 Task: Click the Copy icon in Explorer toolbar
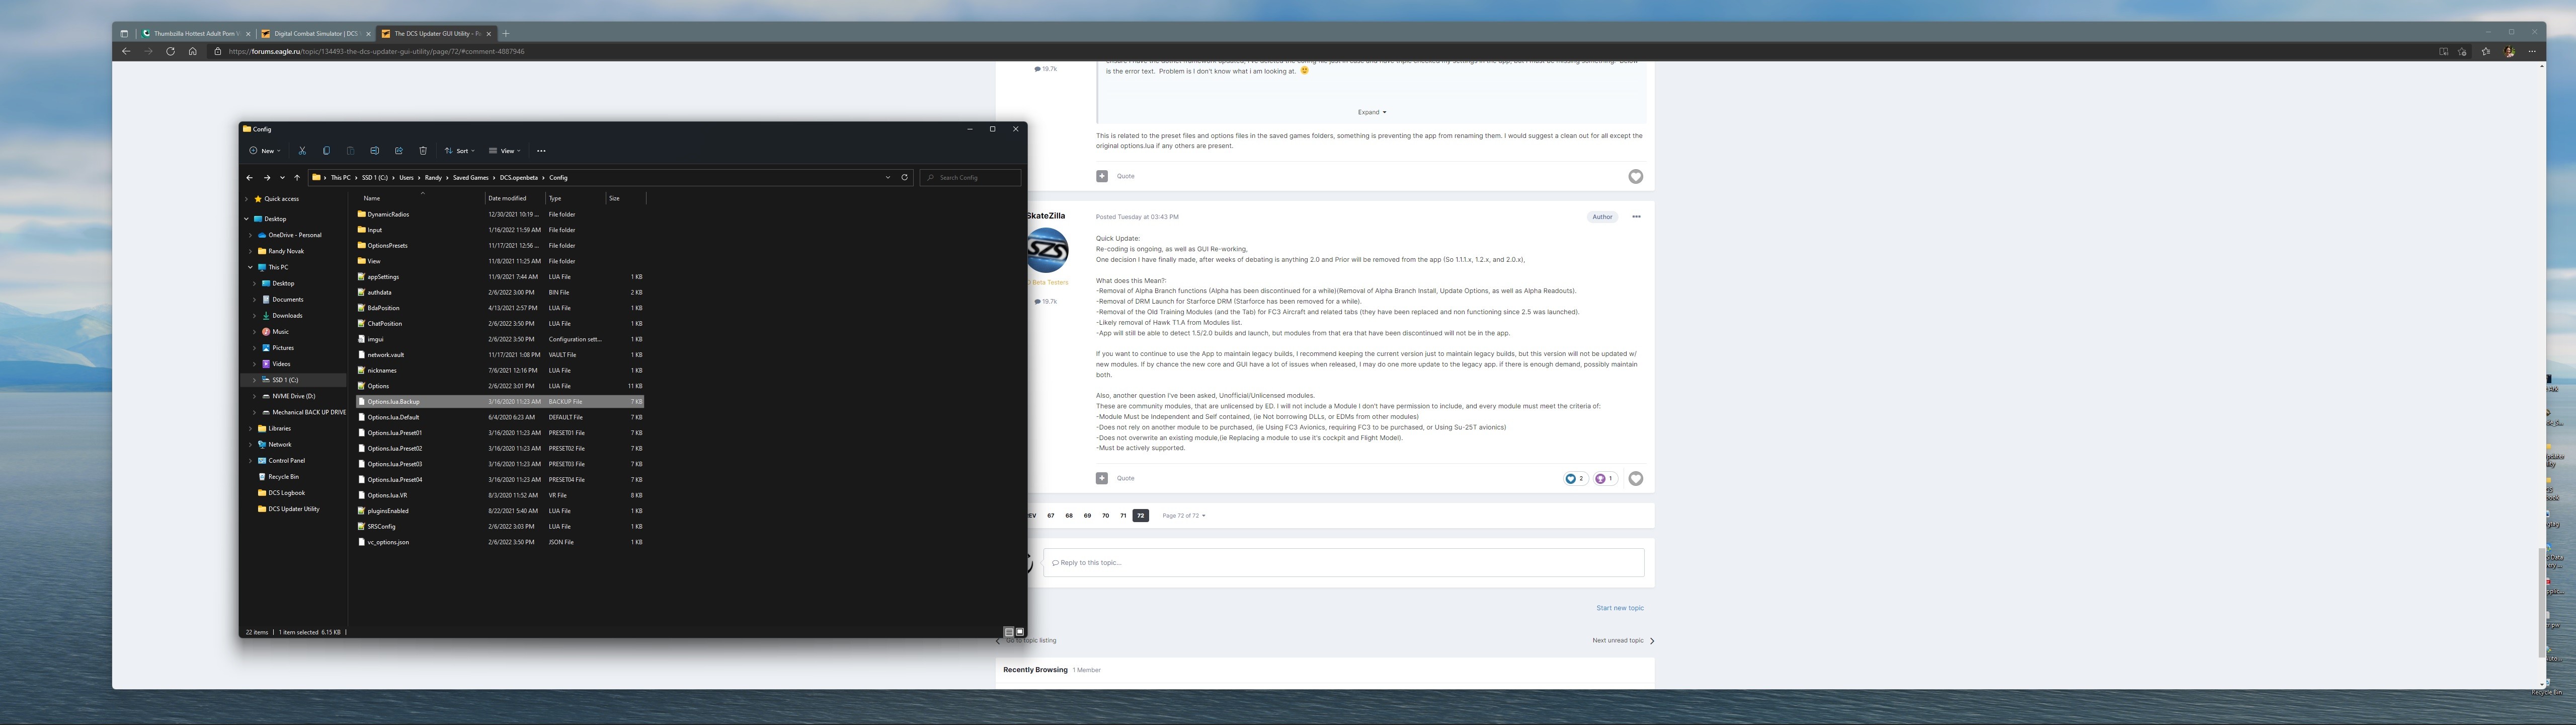pyautogui.click(x=326, y=151)
